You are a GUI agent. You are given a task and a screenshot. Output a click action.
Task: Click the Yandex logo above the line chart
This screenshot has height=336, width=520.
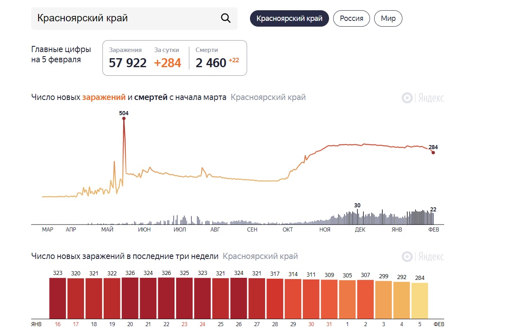click(x=423, y=98)
